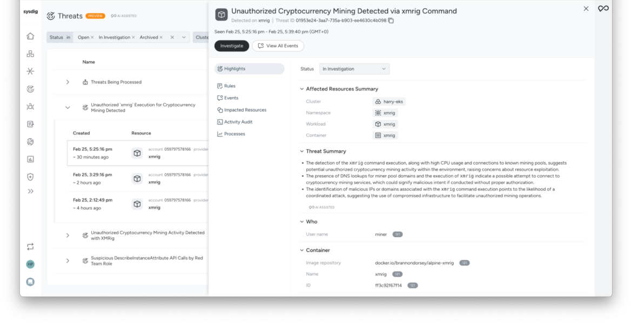This screenshot has width=632, height=323.
Task: Click resource cube icon in 2:12:49 pm row
Action: tap(137, 204)
